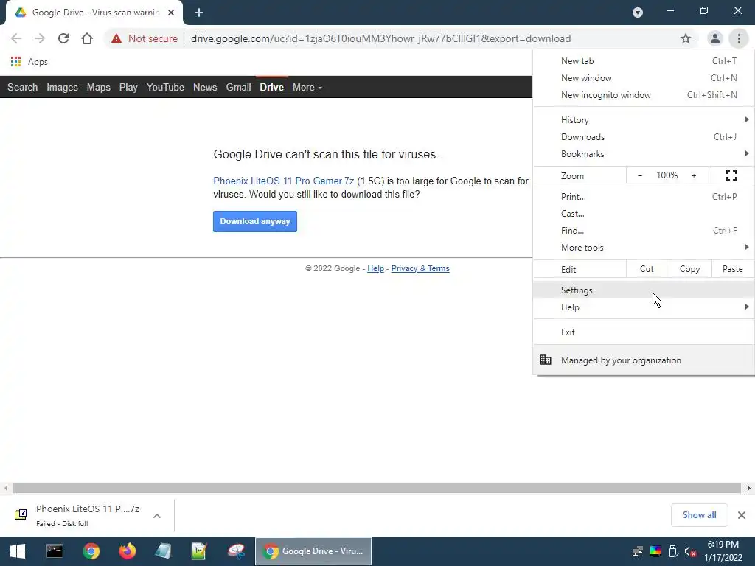This screenshot has height=566, width=755.
Task: Open Settings from Chrome menu
Action: (644, 290)
